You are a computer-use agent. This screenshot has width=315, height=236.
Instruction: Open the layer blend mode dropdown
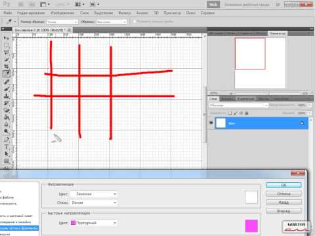(238, 106)
